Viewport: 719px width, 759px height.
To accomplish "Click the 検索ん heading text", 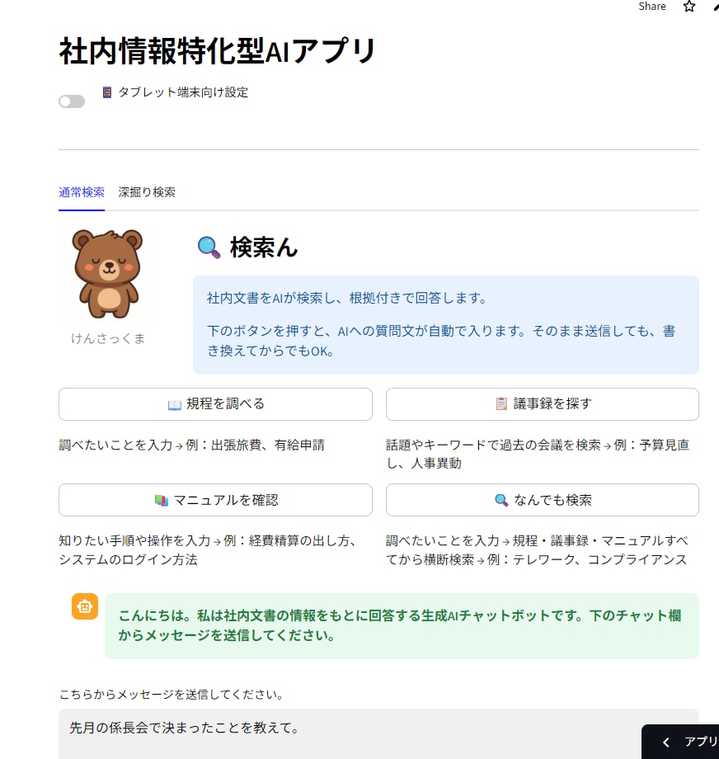I will 264,247.
